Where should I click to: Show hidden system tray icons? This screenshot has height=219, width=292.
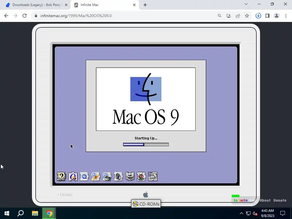point(241,213)
